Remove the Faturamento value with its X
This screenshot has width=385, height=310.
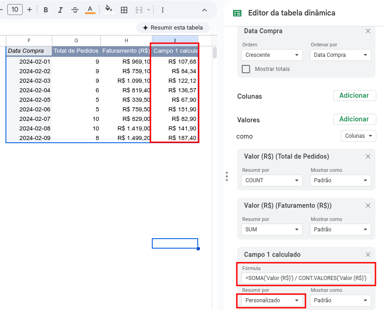(x=368, y=205)
